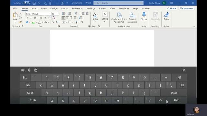Switch to the Layout tab
This screenshot has width=207, height=116.
65,8
